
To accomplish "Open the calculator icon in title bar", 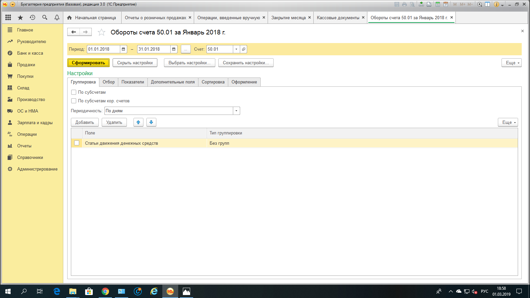I will click(x=438, y=4).
